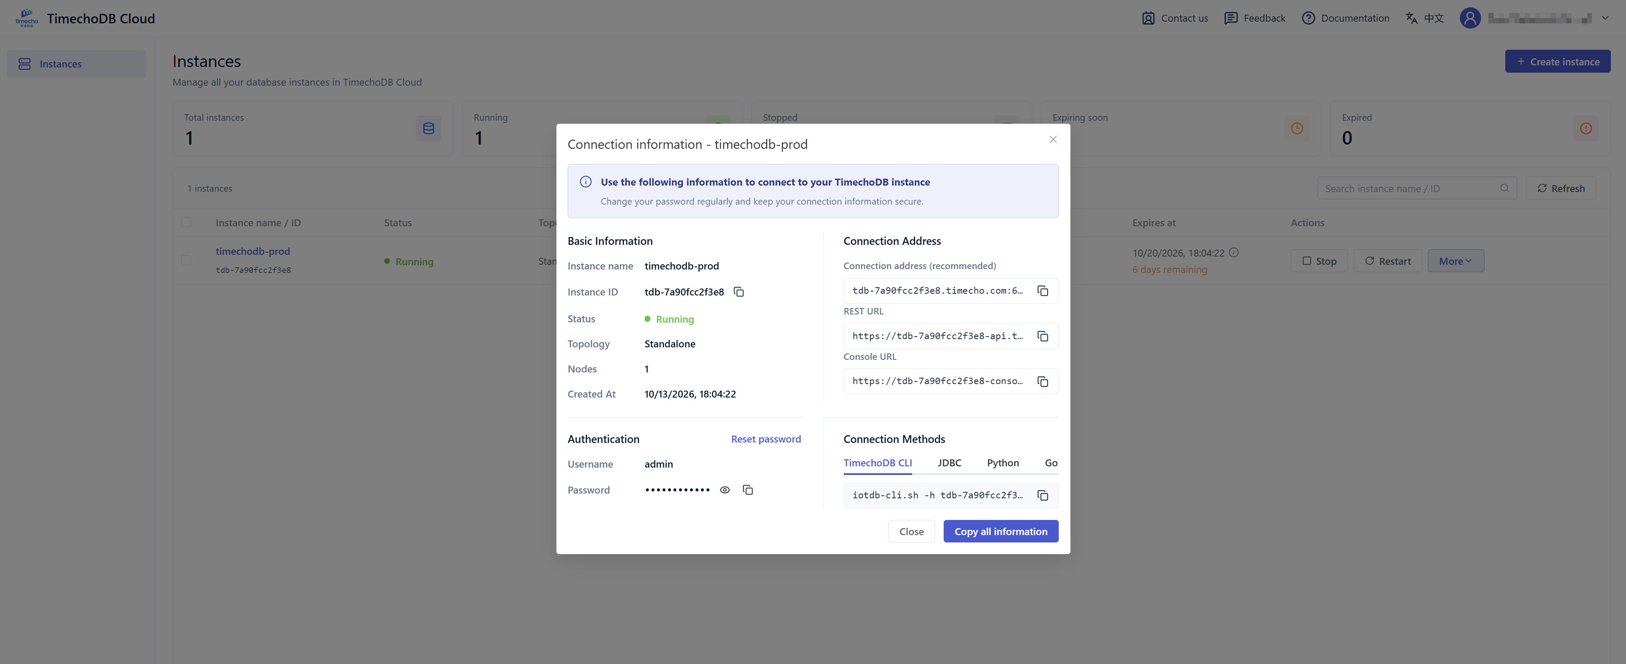Screen dimensions: 1626x664
Task: Expand the More actions dropdown
Action: coord(1456,261)
